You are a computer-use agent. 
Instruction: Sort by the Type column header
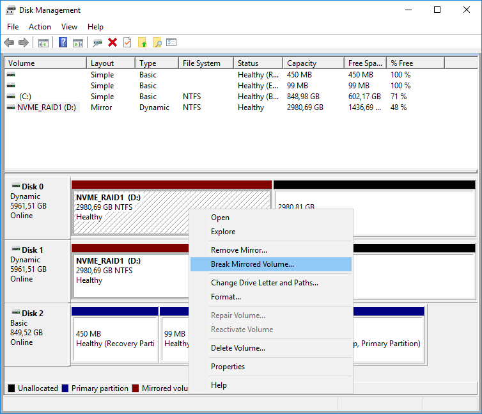pyautogui.click(x=157, y=63)
